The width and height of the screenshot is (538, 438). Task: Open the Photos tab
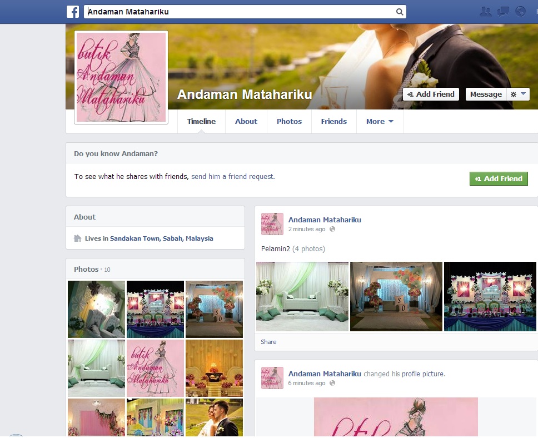pyautogui.click(x=289, y=122)
